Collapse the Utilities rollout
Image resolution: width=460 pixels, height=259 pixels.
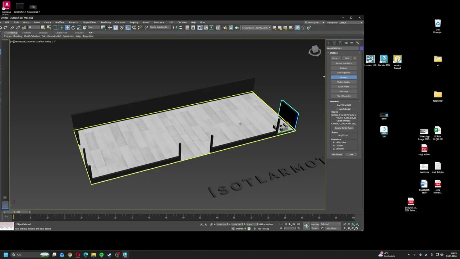tap(333, 53)
